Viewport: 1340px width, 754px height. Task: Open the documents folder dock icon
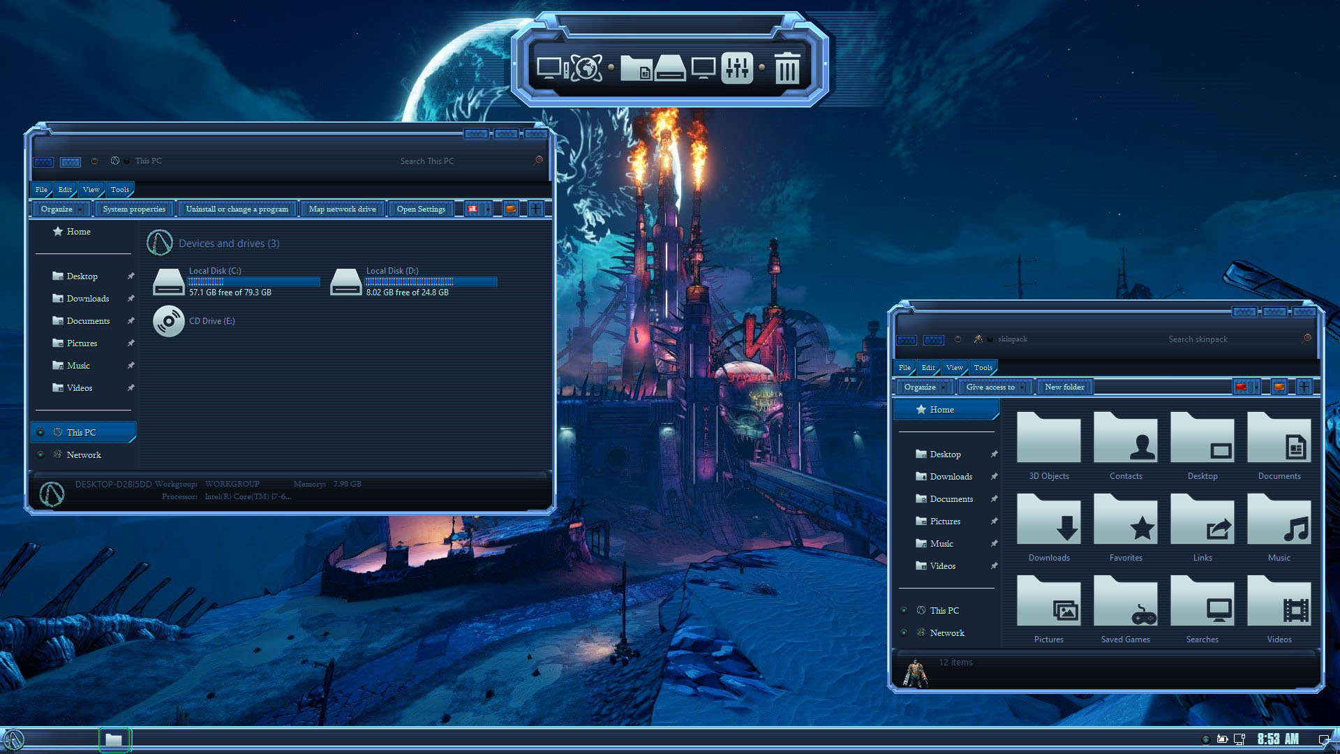pos(636,68)
